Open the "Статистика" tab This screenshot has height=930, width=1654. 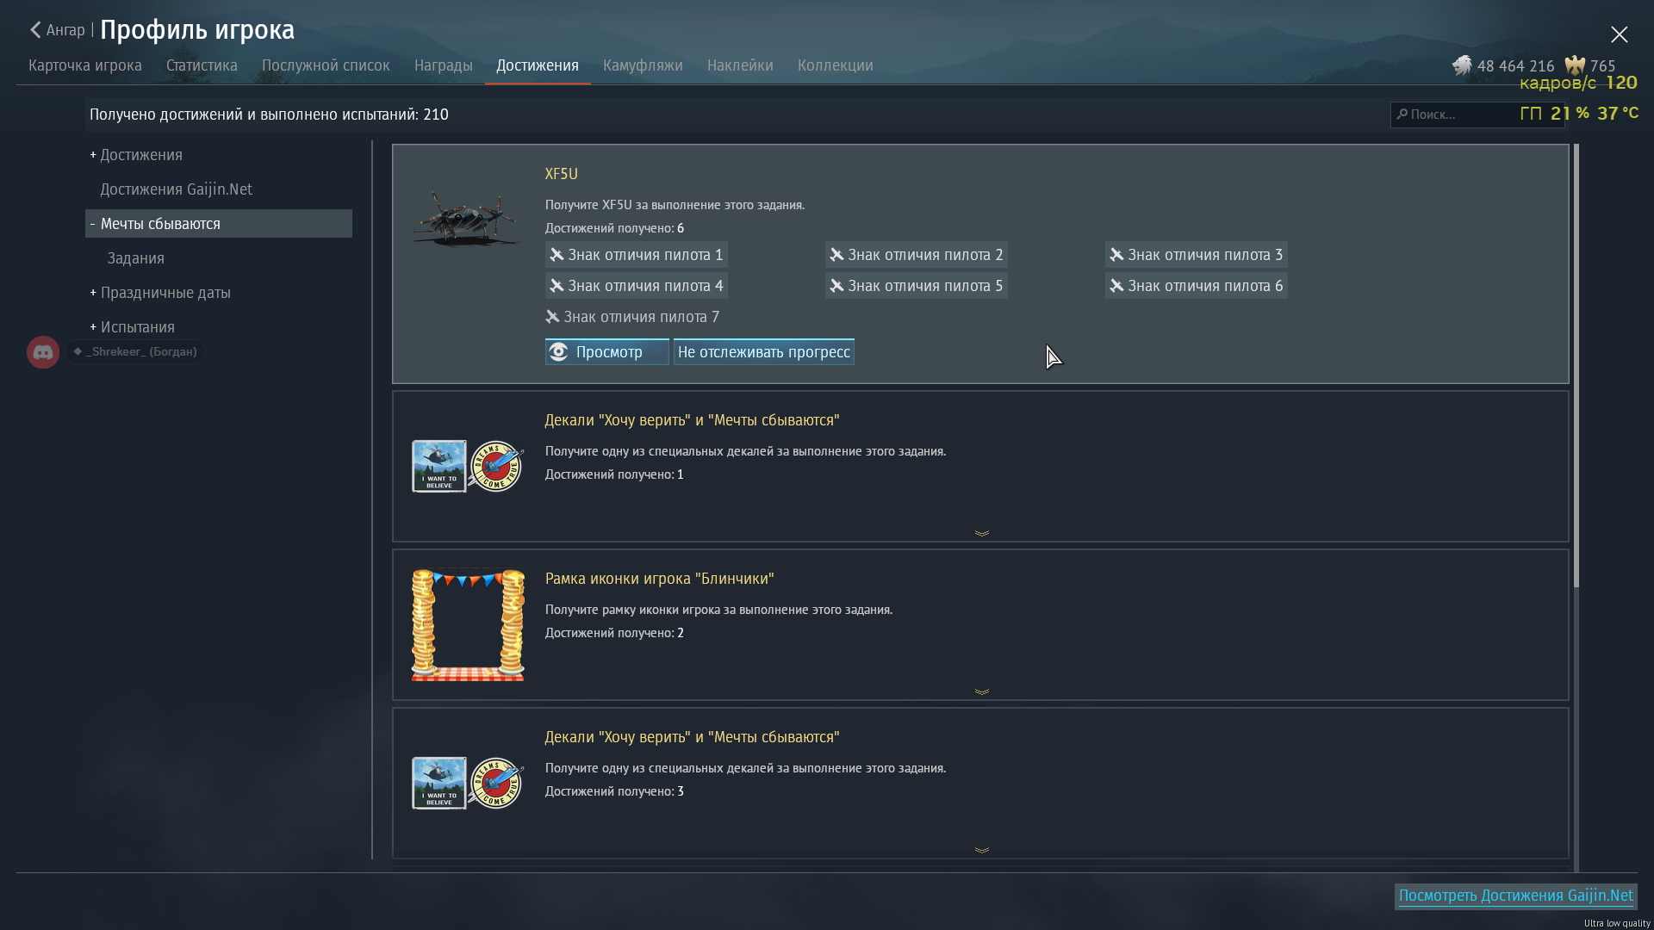[202, 65]
